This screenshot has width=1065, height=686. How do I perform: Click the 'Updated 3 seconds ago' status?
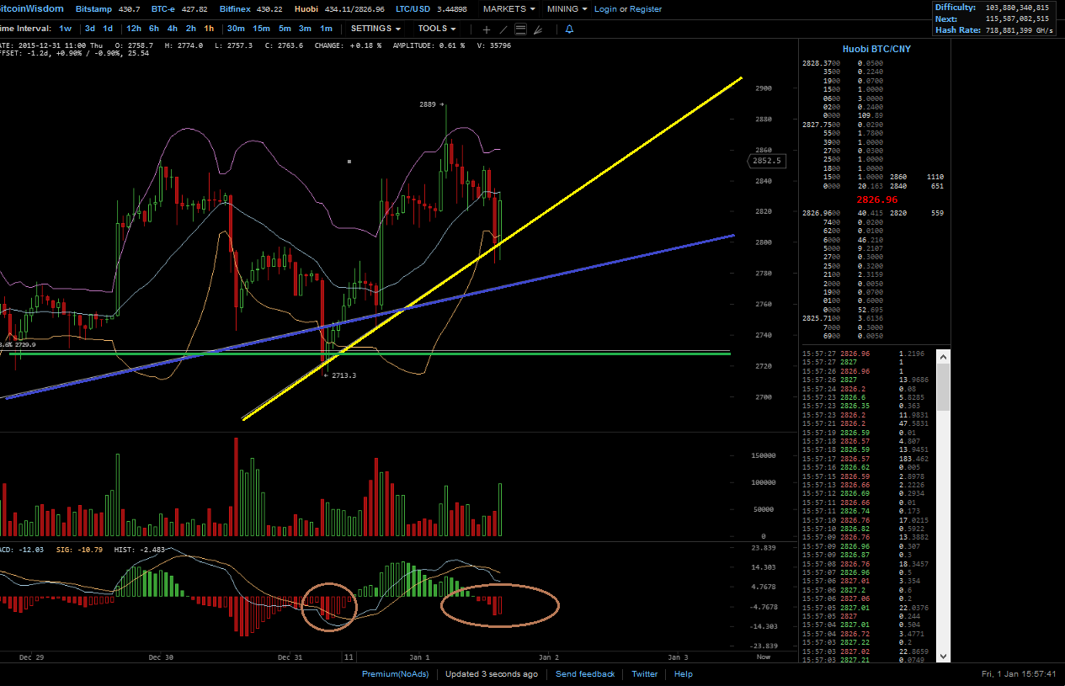tap(492, 674)
